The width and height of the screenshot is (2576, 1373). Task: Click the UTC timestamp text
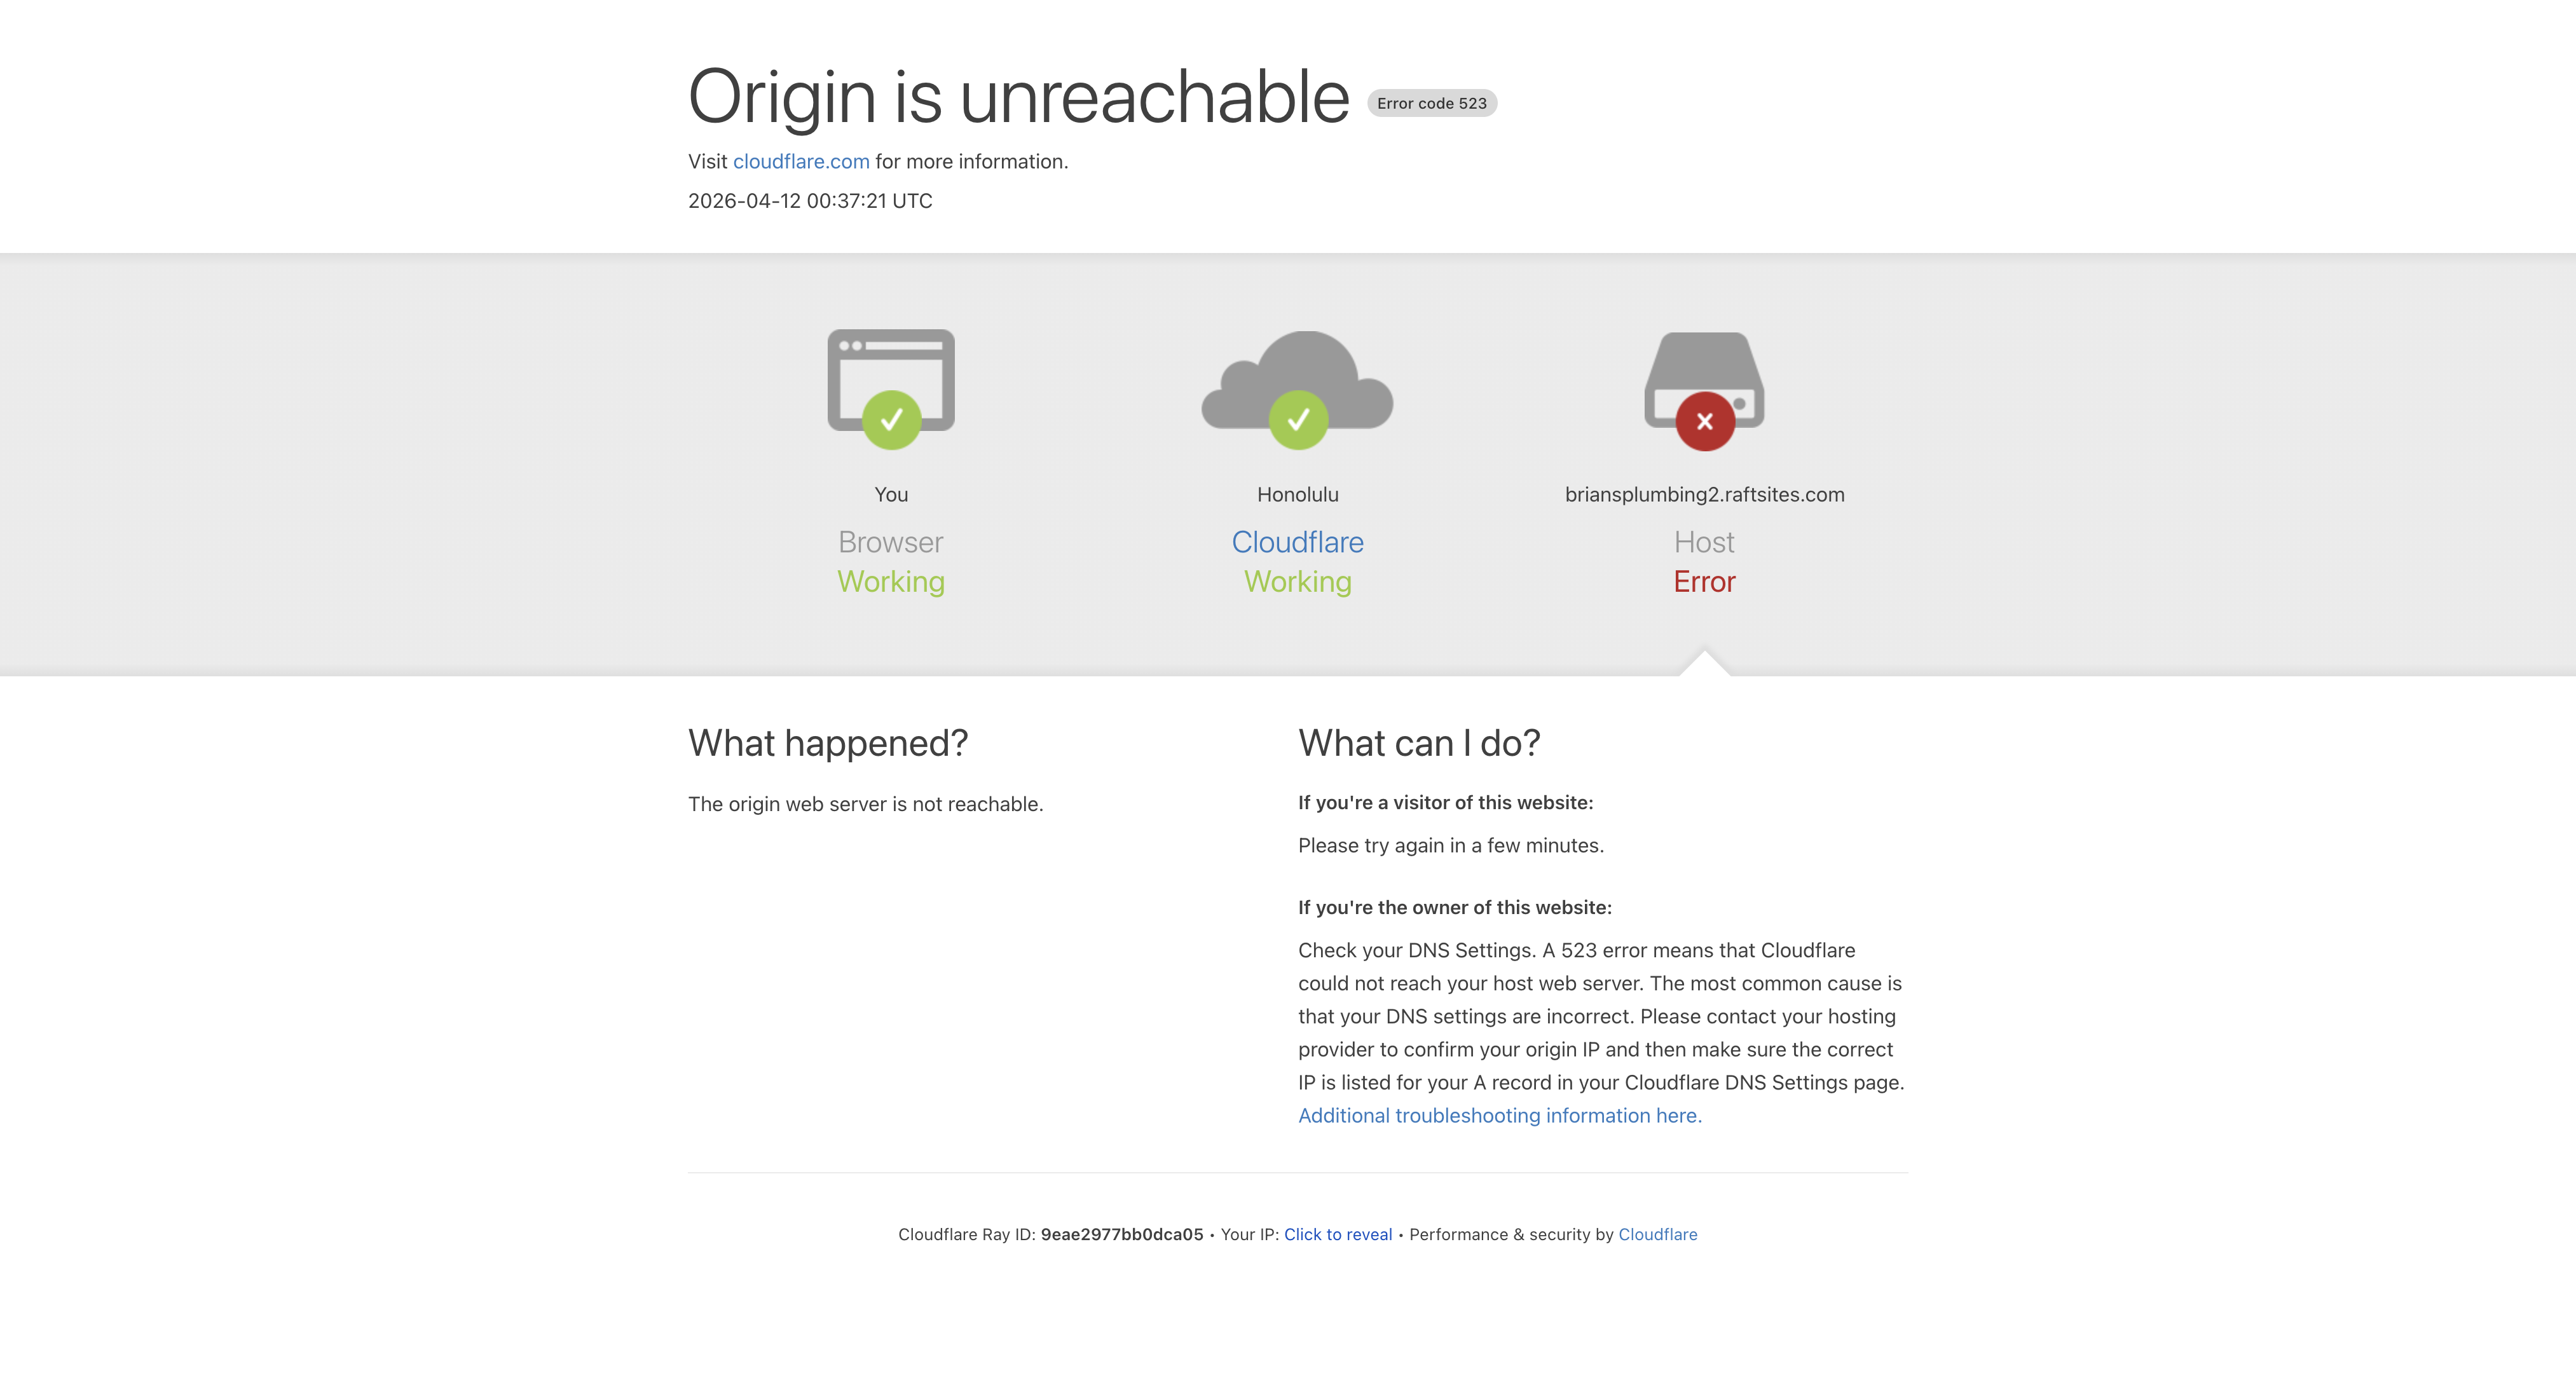tap(810, 201)
